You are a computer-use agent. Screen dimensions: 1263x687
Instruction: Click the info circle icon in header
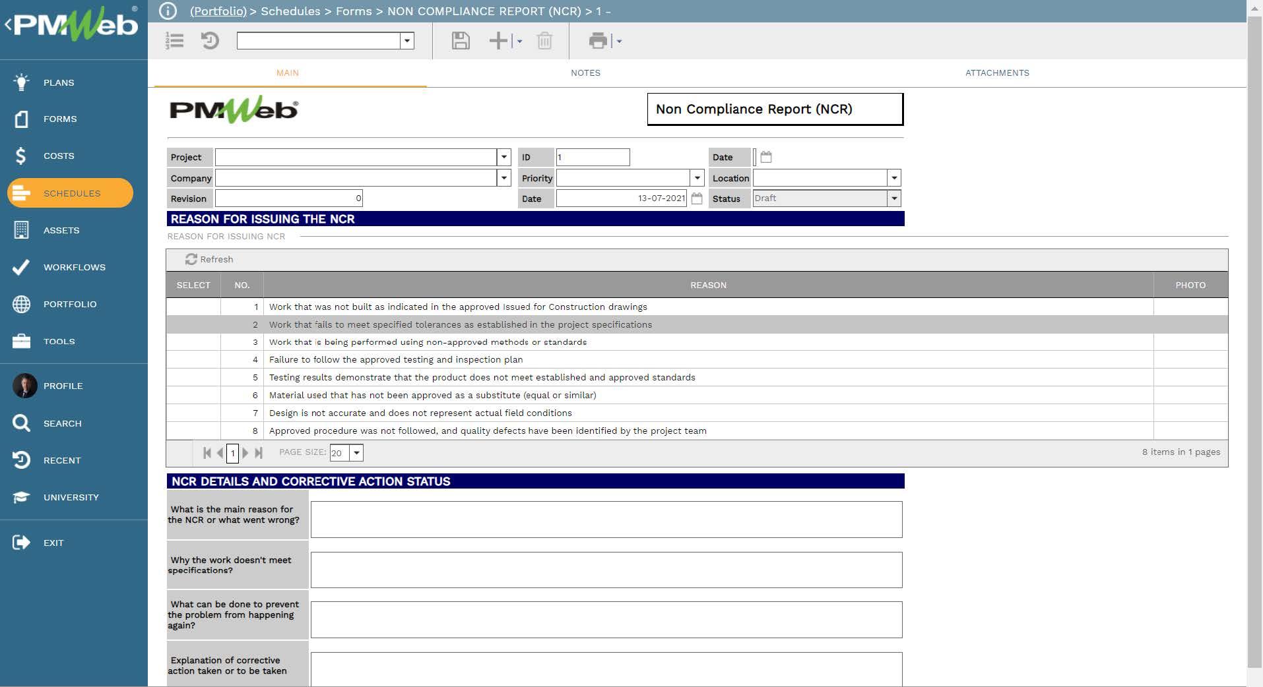[168, 11]
